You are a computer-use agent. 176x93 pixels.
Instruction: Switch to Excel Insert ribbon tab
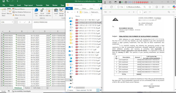tap(19, 5)
